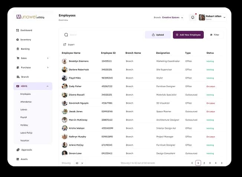
Task: Click the Munawel logo
Action: pos(30,17)
